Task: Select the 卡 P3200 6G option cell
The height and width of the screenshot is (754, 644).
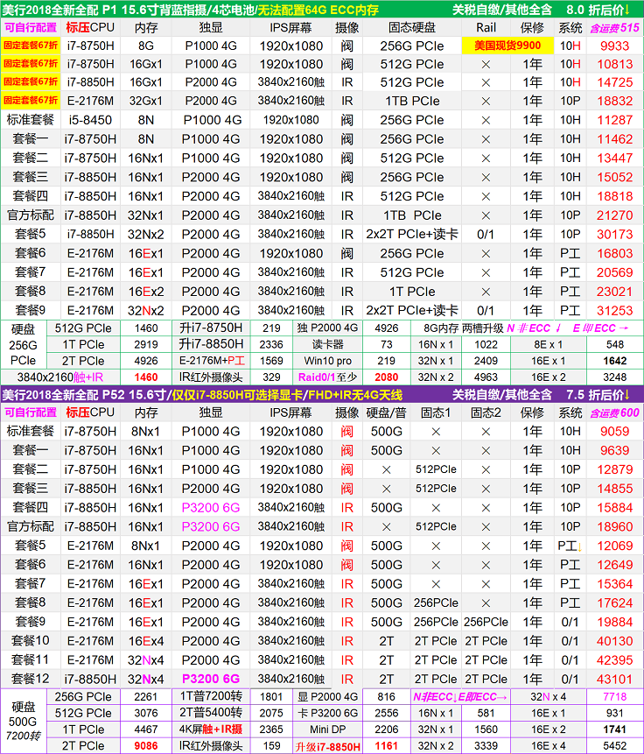Action: click(326, 713)
